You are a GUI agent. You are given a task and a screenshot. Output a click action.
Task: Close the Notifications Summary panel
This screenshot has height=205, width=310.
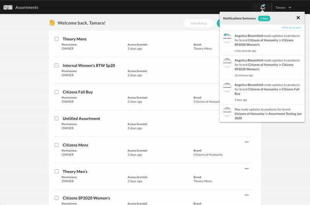(298, 18)
